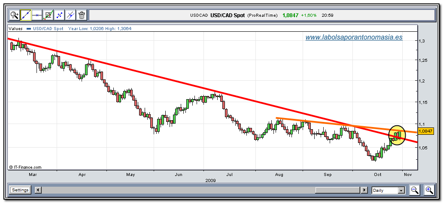Screen dimensions: 443x203
Task: Click the green 1,0847 price in header
Action: (x=291, y=15)
